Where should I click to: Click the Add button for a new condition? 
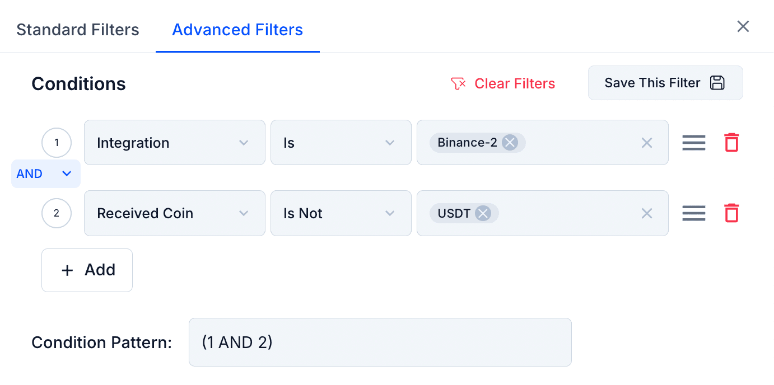(x=87, y=270)
